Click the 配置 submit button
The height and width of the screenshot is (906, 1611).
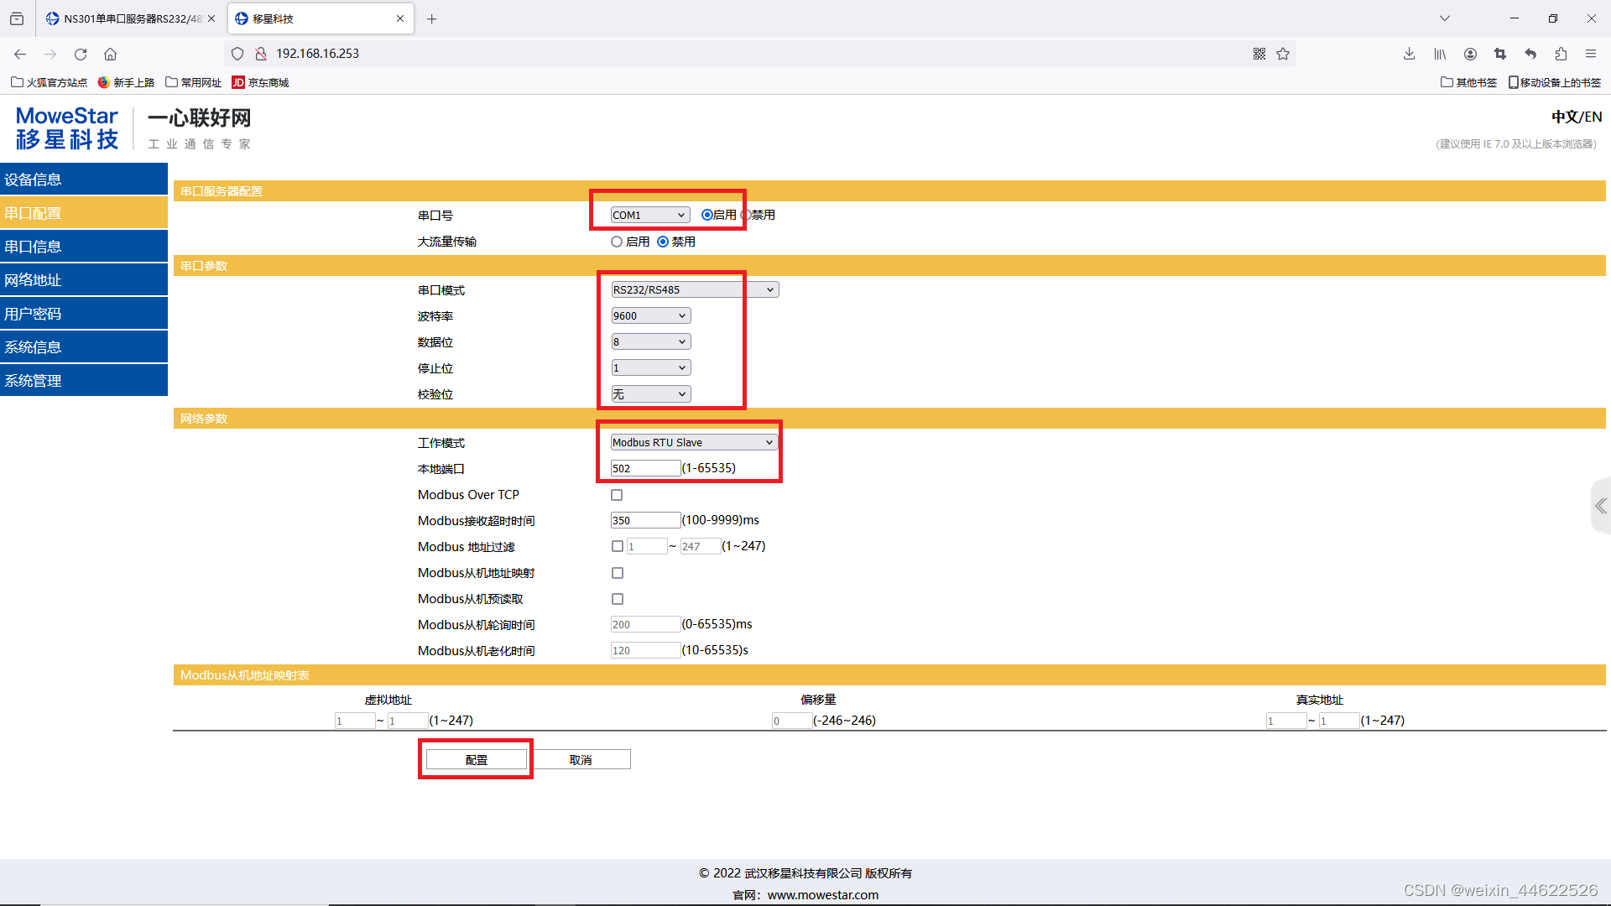point(475,759)
